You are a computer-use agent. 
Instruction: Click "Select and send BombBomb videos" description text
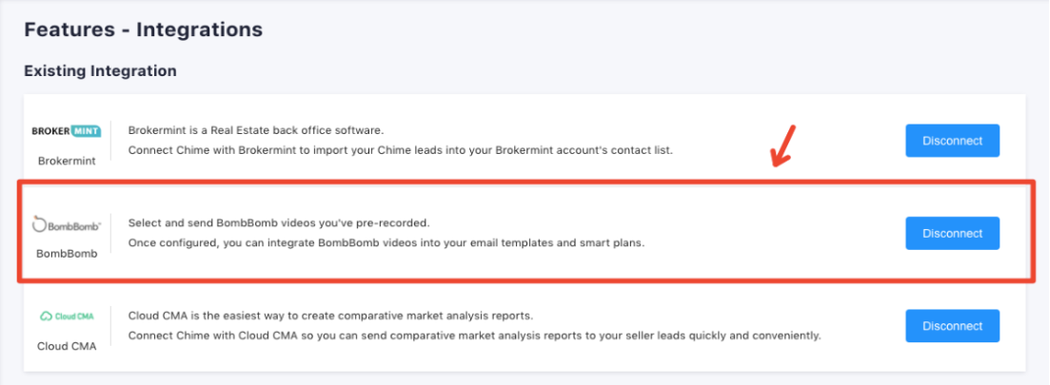click(279, 223)
